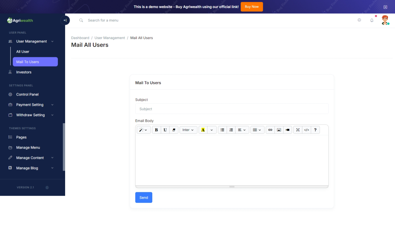
Task: Open the Inter font family dropdown
Action: [x=188, y=130]
